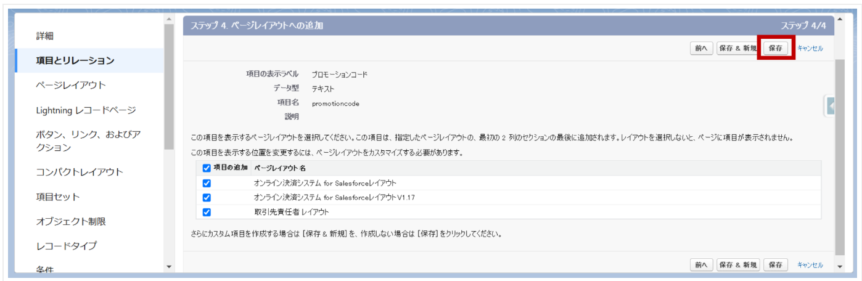
Task: Click the キャンセル link beside the highlighted 保存
Action: point(810,48)
